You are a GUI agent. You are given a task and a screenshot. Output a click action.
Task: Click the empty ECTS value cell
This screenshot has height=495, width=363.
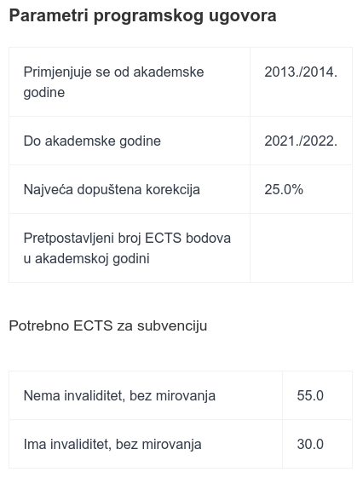301,248
